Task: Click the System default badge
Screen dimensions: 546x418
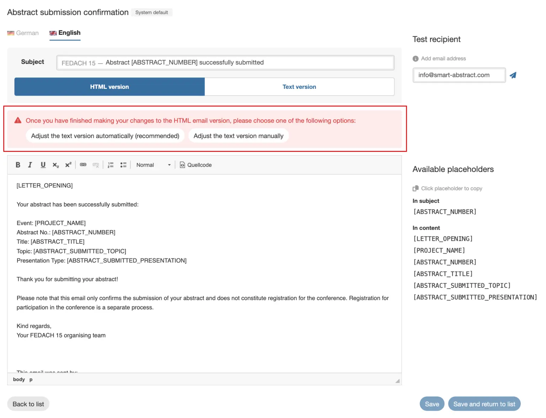Action: click(x=151, y=12)
